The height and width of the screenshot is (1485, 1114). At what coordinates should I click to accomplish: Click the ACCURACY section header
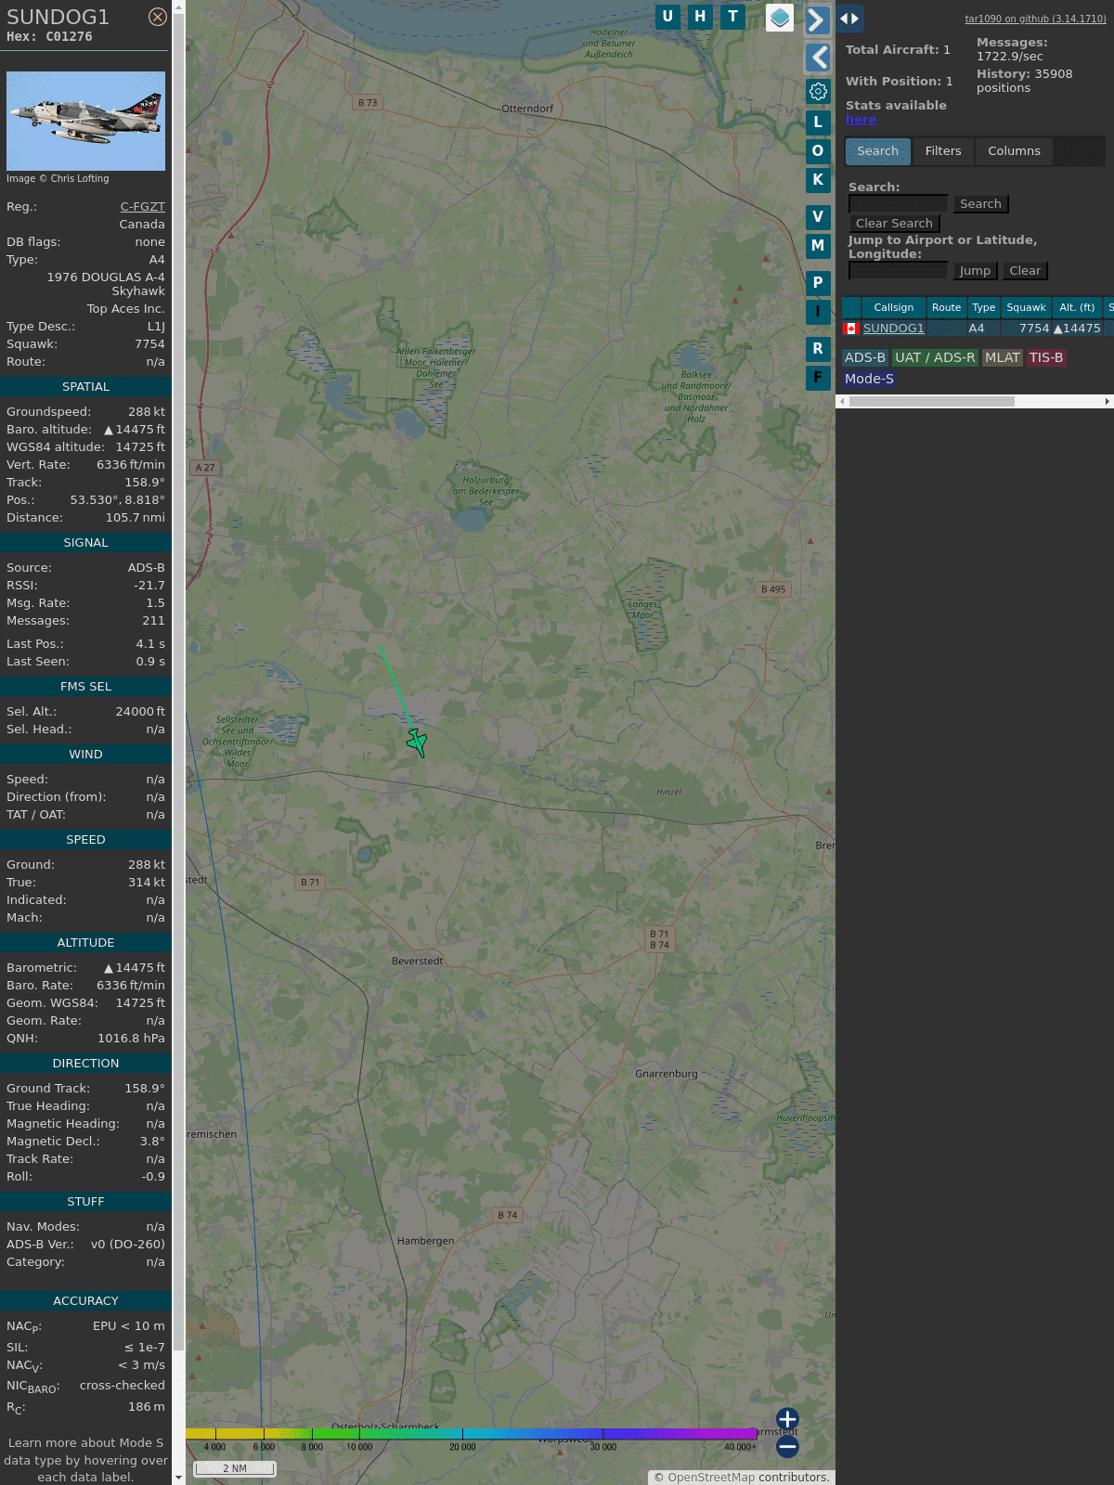point(85,1301)
